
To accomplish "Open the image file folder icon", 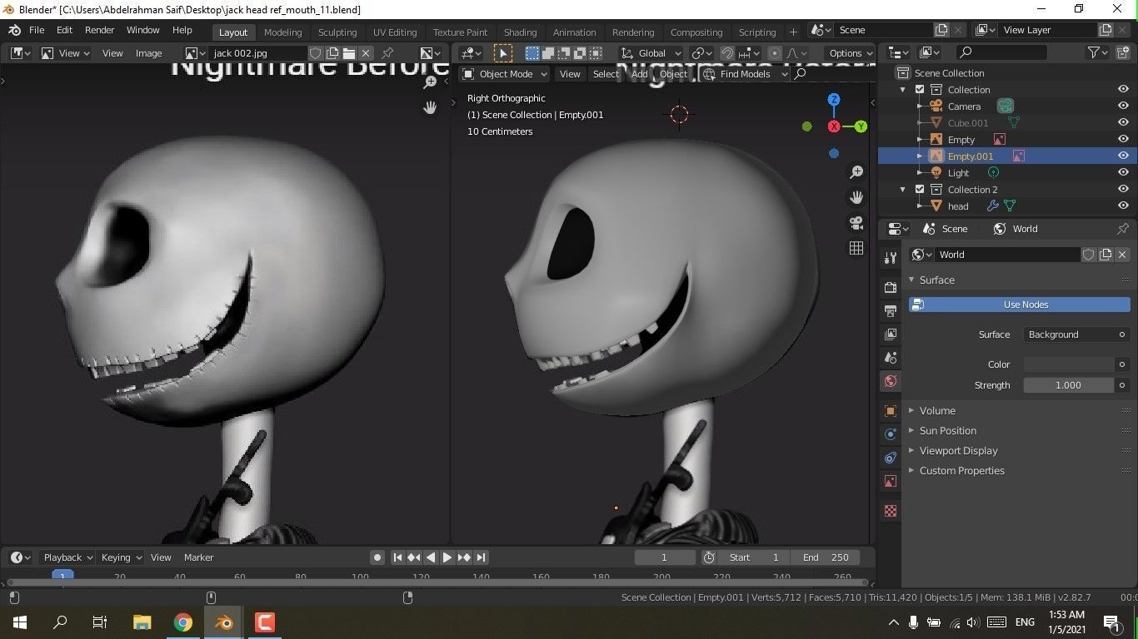I will tap(349, 53).
